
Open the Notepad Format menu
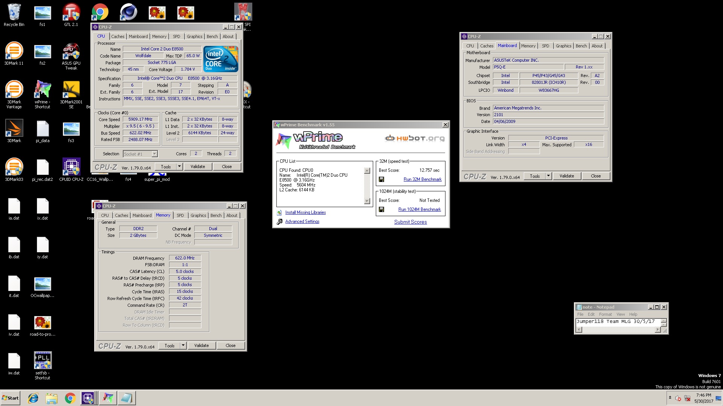click(606, 314)
